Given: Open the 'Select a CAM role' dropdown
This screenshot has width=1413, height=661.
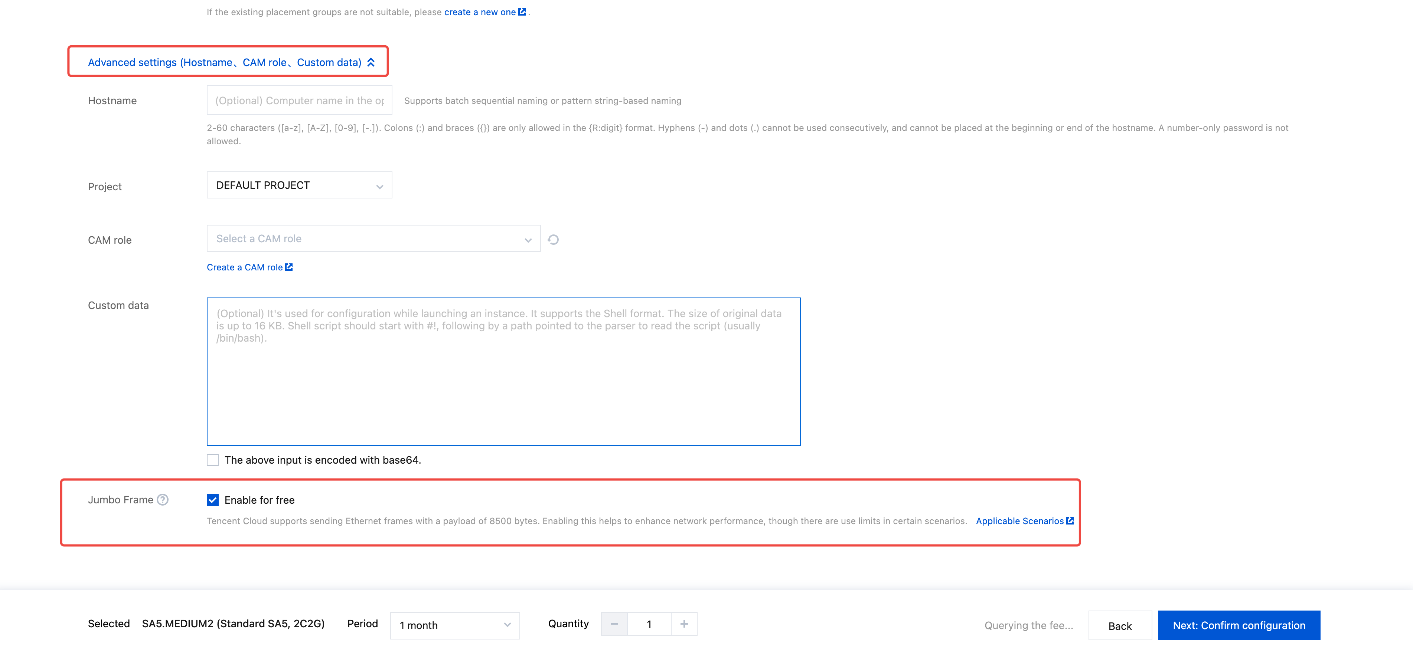Looking at the screenshot, I should click(x=373, y=239).
